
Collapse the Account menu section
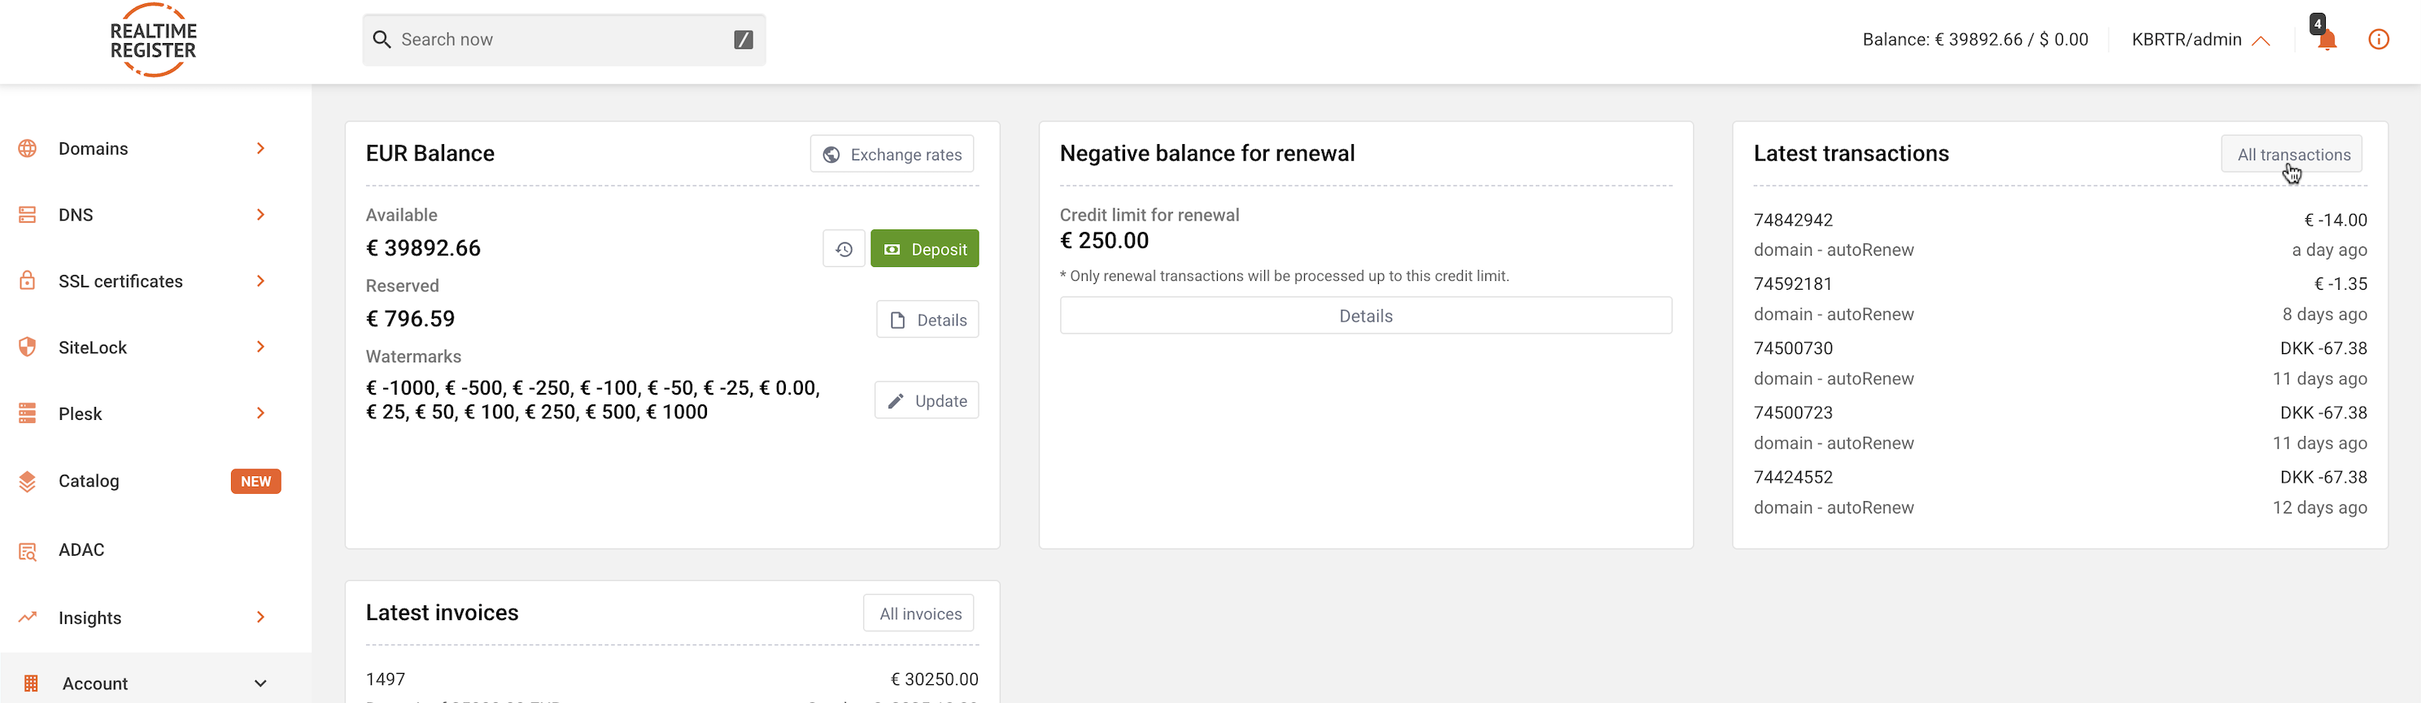[260, 683]
